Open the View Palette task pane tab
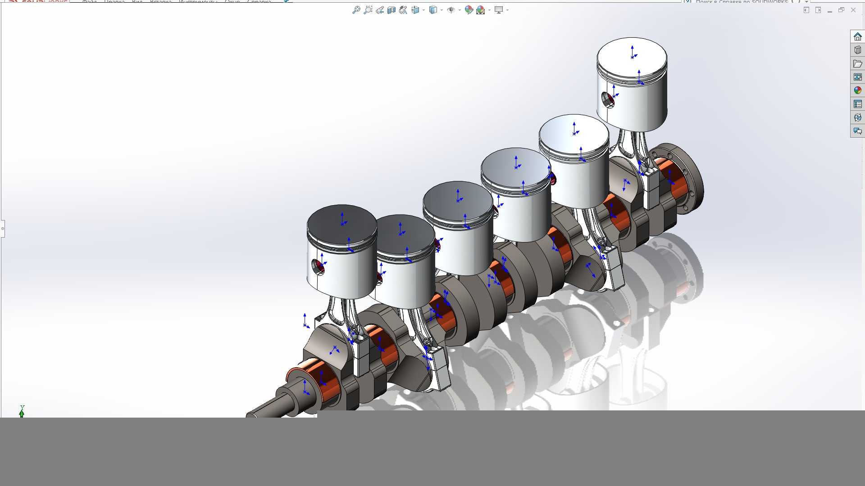The image size is (865, 486). 857,77
